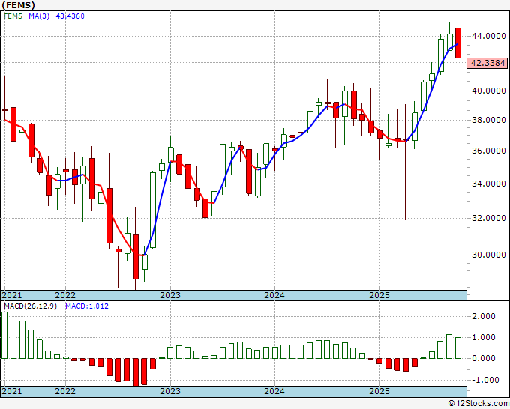Click the tallest green MACD bar at 2021 start
Viewport: 510px width, 409px height.
click(x=4, y=335)
